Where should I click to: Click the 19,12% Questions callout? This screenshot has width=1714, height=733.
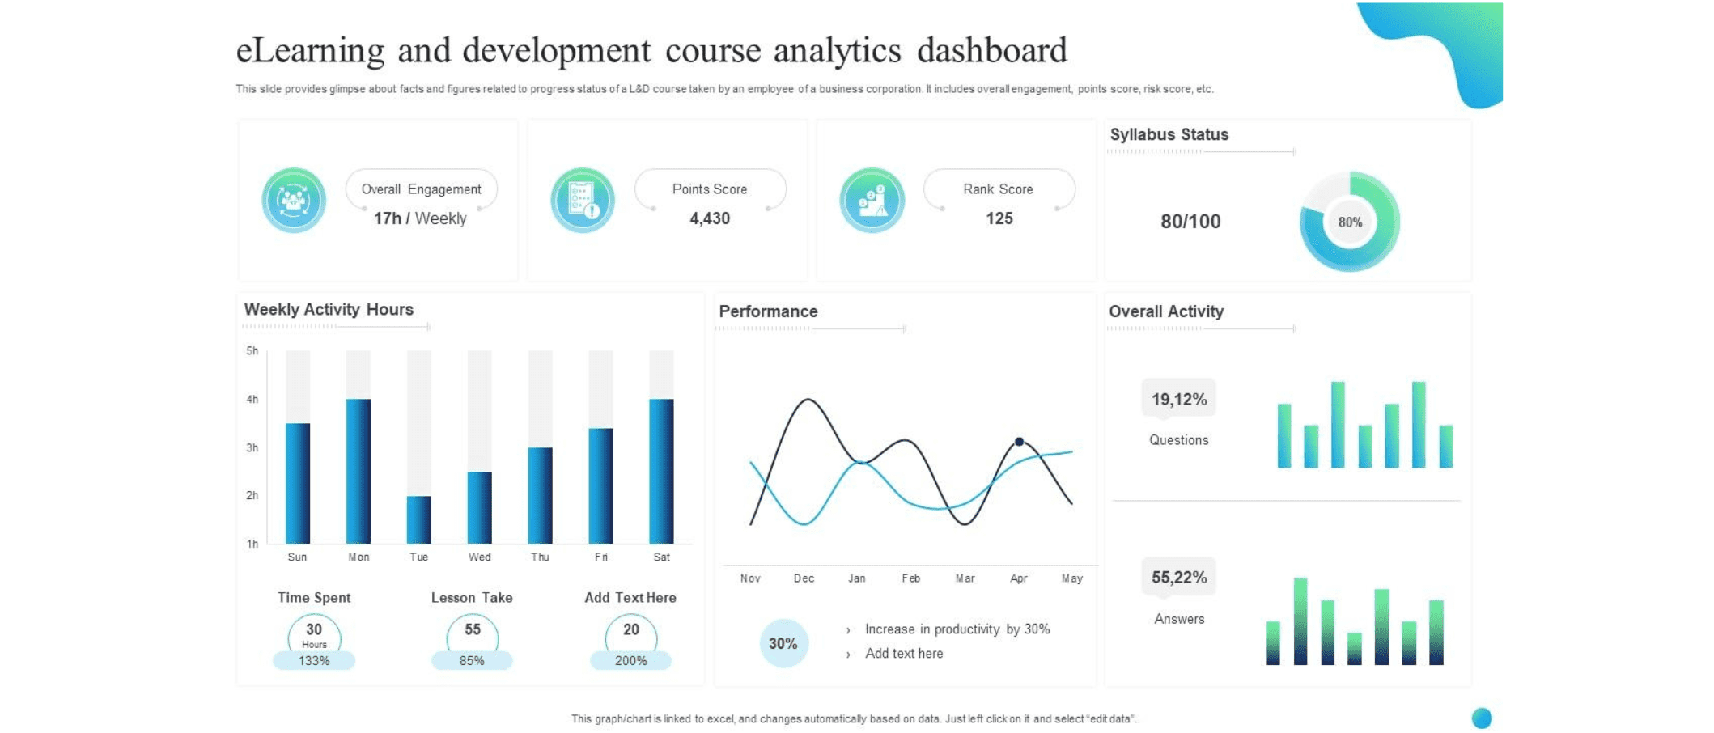point(1179,399)
